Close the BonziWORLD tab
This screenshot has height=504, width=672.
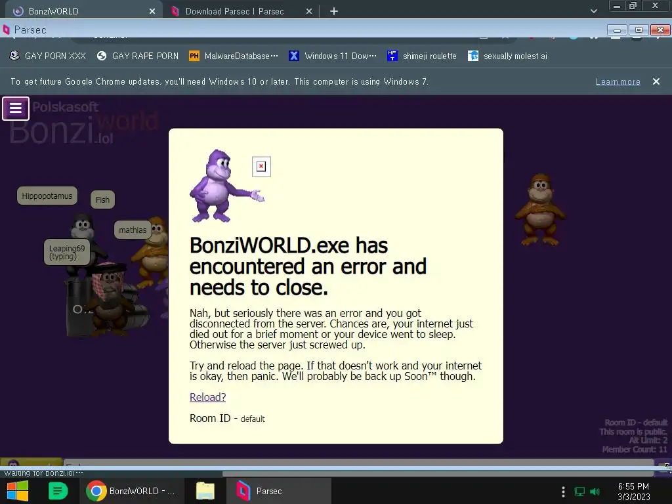tap(152, 12)
